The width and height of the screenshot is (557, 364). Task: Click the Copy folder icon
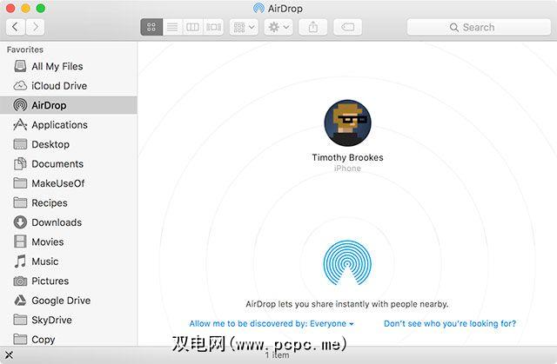(x=20, y=339)
